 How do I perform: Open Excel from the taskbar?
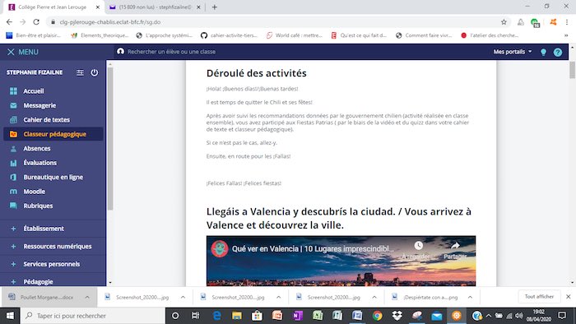click(317, 316)
